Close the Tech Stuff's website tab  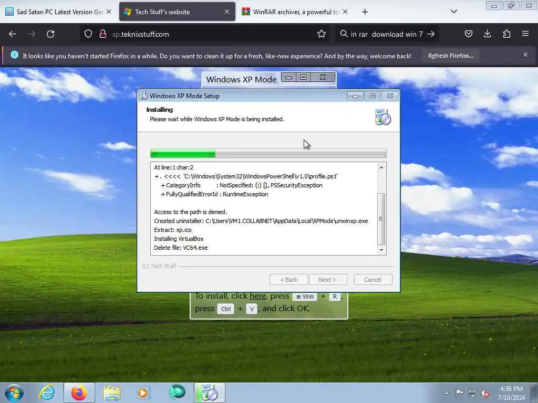tap(227, 12)
